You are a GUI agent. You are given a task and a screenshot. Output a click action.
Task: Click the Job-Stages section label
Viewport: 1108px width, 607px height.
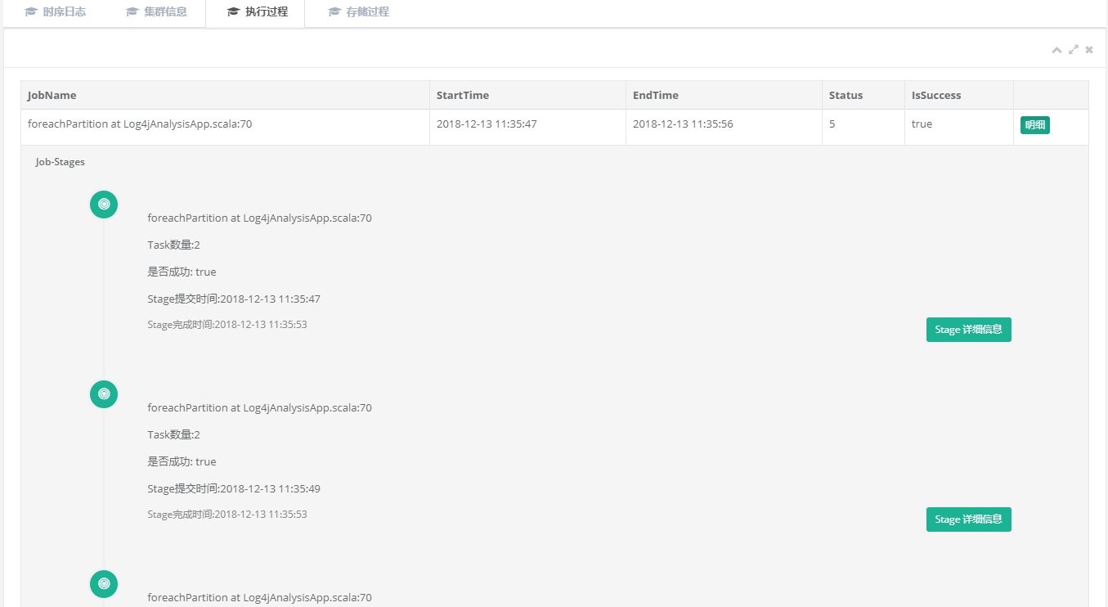[61, 162]
